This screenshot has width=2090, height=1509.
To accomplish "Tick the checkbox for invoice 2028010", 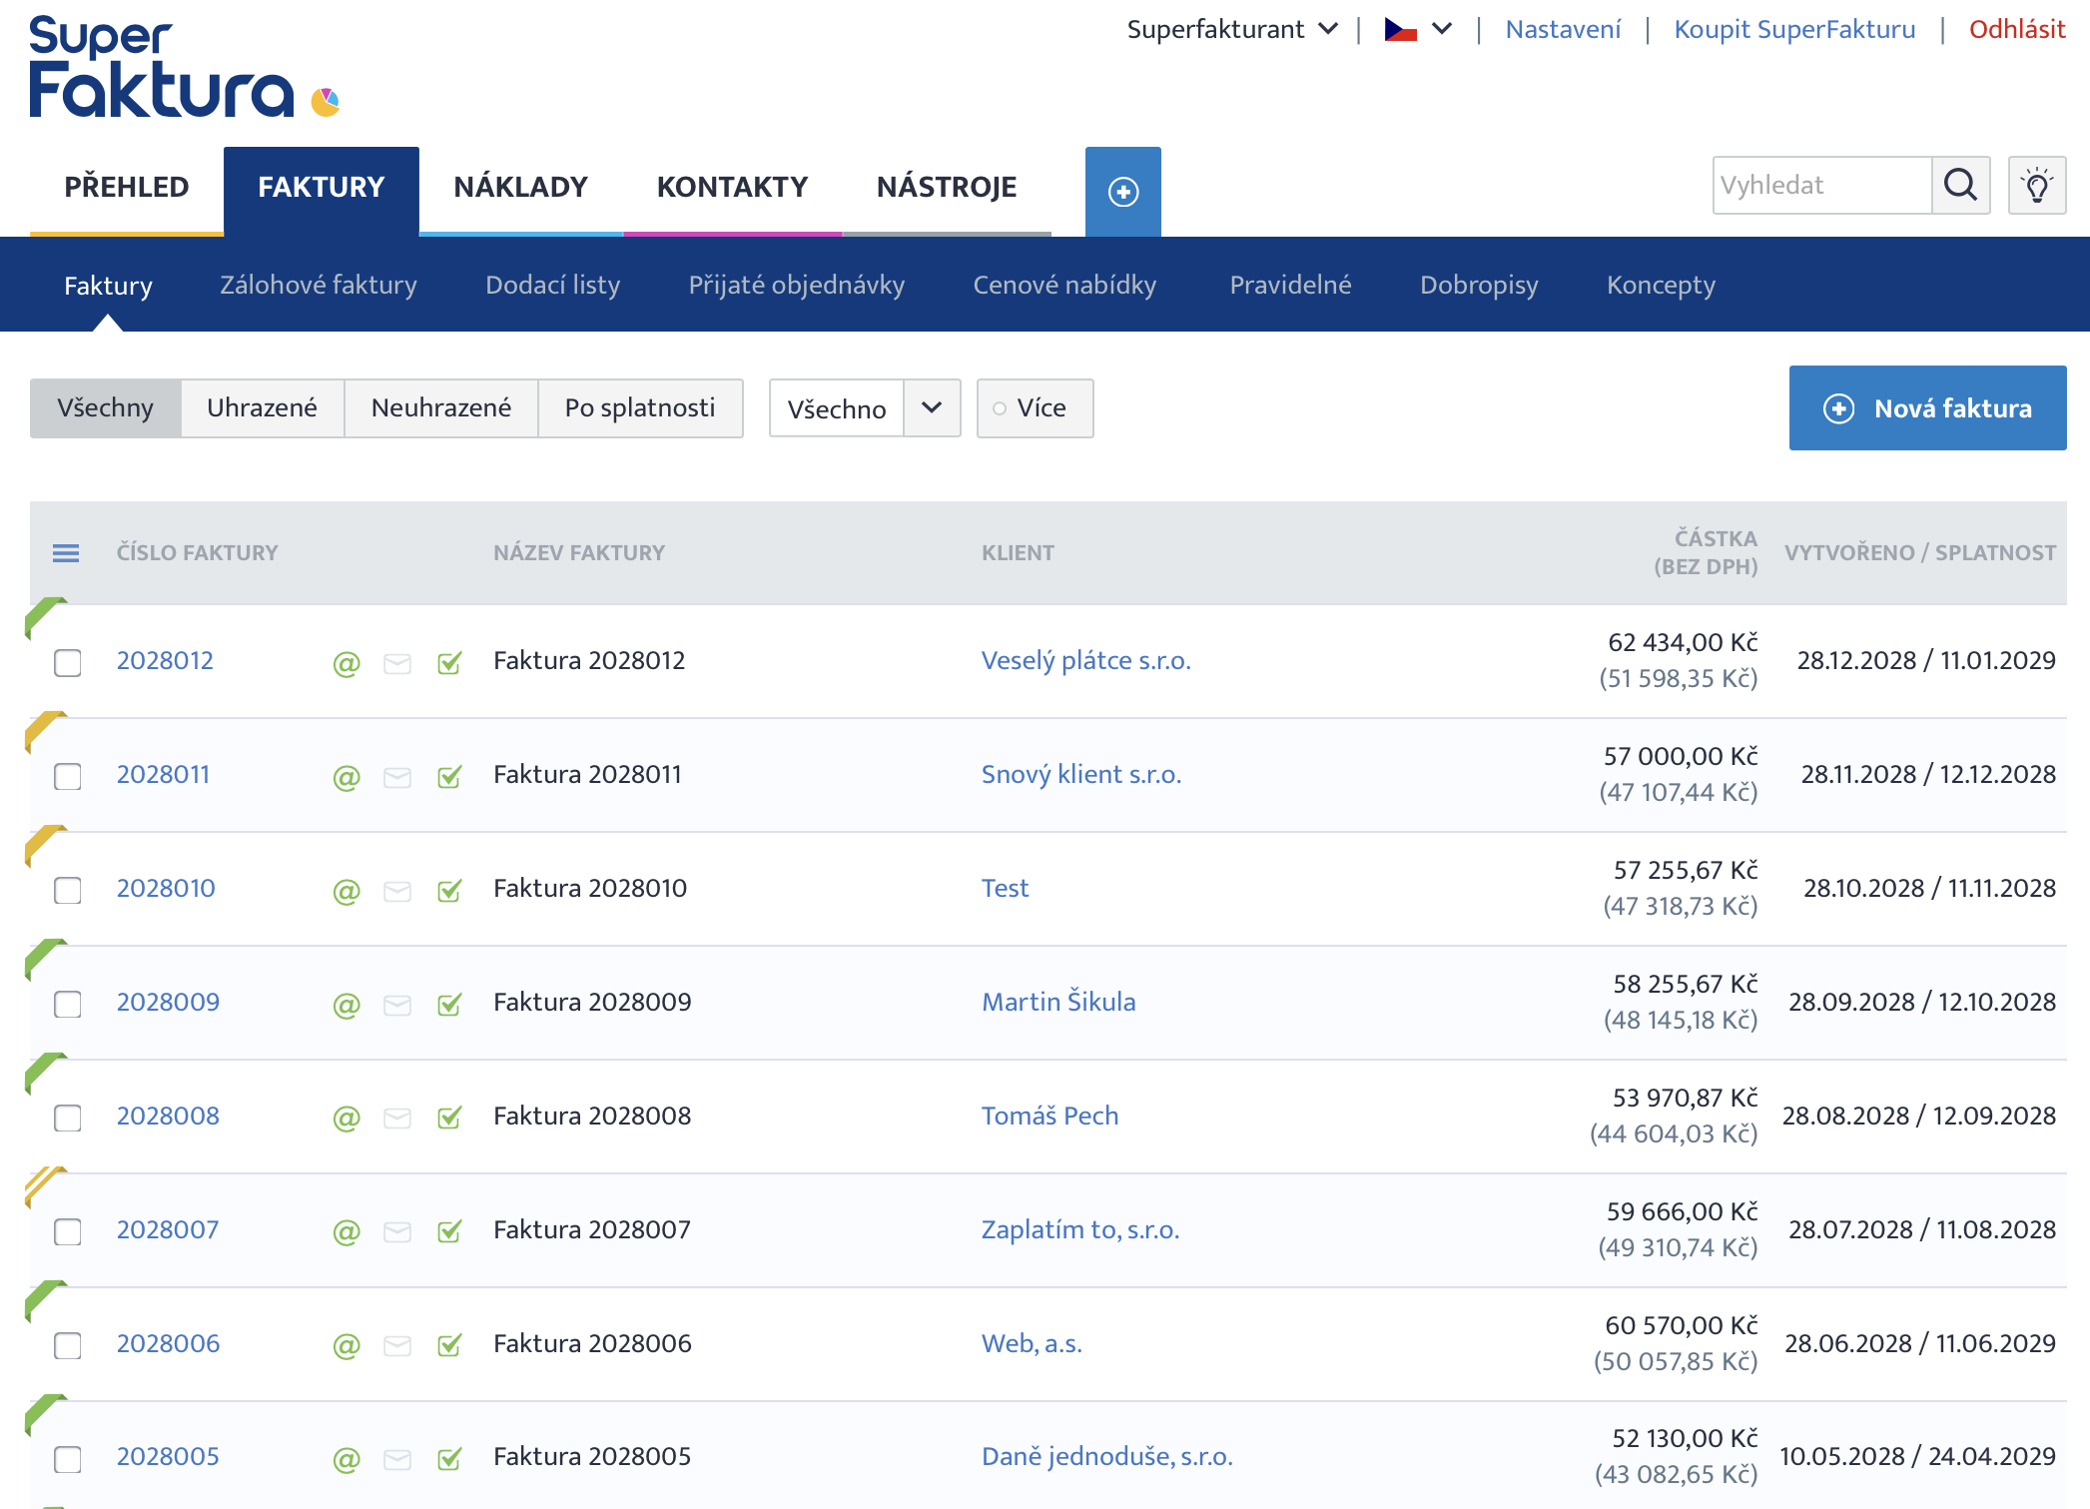I will click(x=68, y=890).
